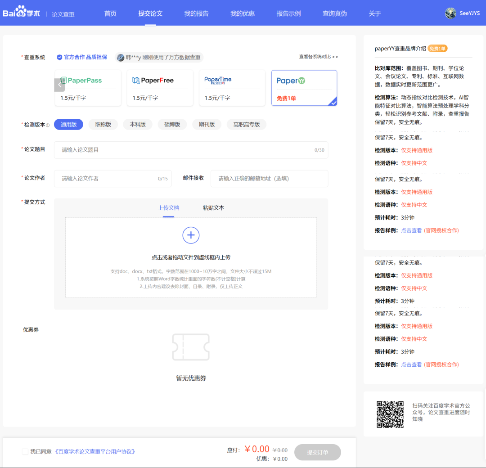
Task: Open the 百度学术论文查重平台用户协议 link
Action: [x=95, y=451]
